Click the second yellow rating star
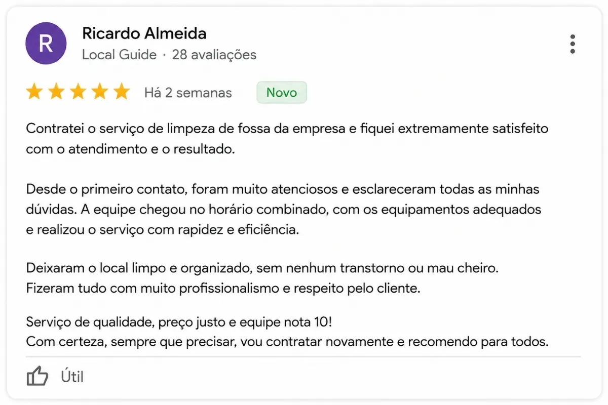Viewport: 608px width, 405px height. pos(56,92)
